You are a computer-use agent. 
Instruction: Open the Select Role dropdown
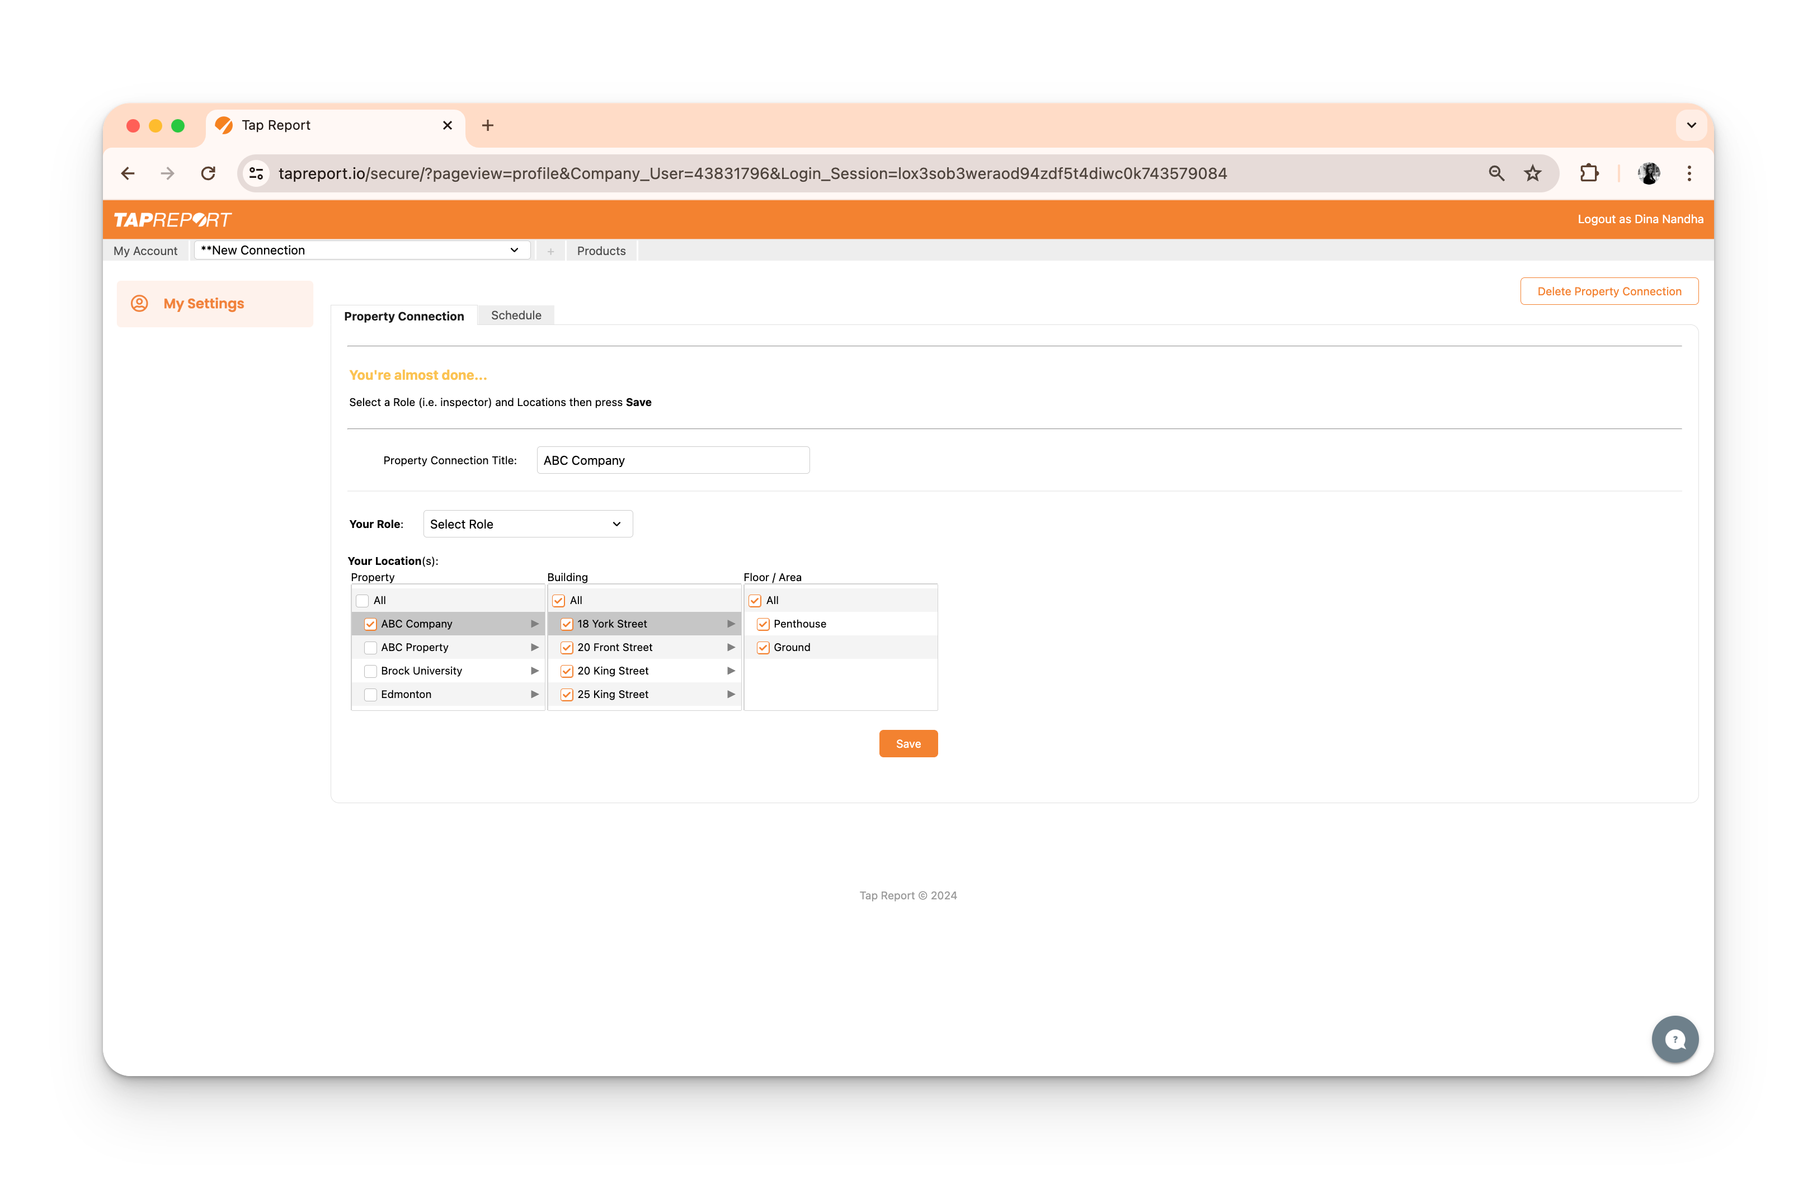pos(528,524)
